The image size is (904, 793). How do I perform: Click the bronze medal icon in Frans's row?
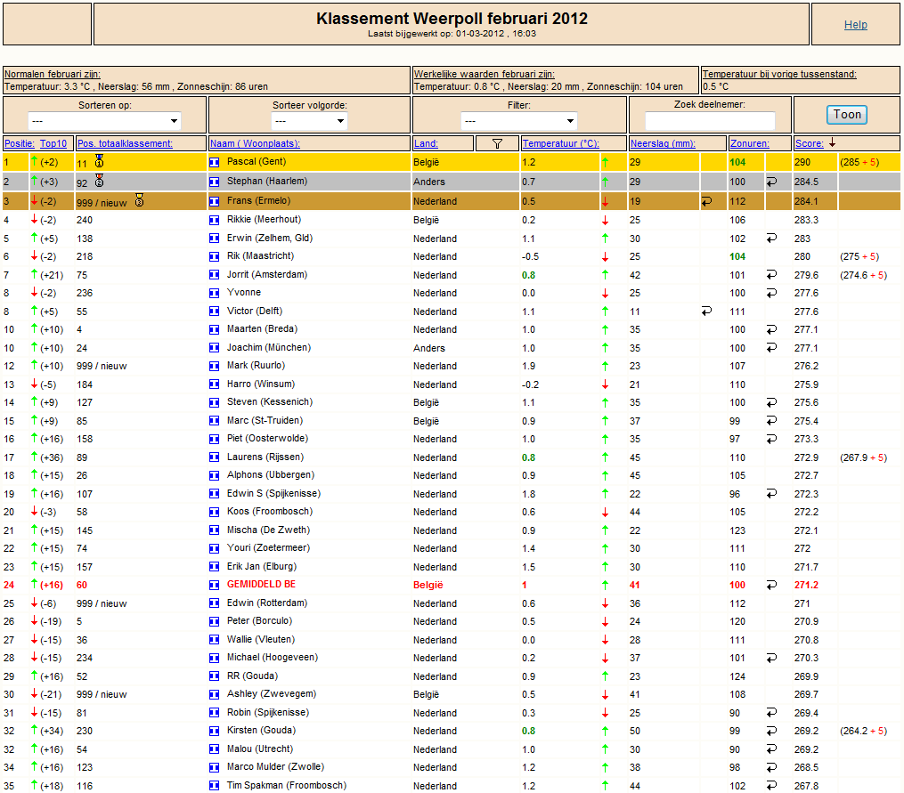139,200
